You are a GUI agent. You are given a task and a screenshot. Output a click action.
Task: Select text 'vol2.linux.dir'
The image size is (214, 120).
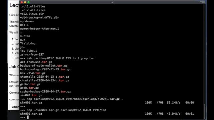coord(32,14)
